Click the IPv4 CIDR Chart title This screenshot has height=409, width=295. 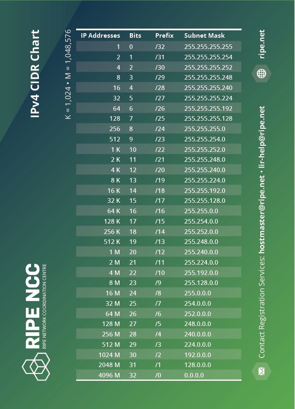tap(36, 74)
